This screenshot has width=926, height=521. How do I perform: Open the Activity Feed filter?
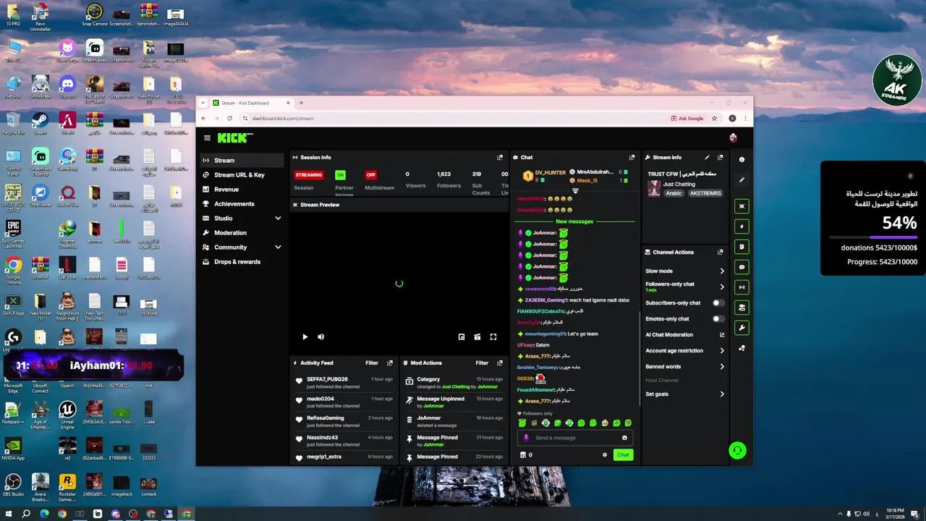(372, 363)
